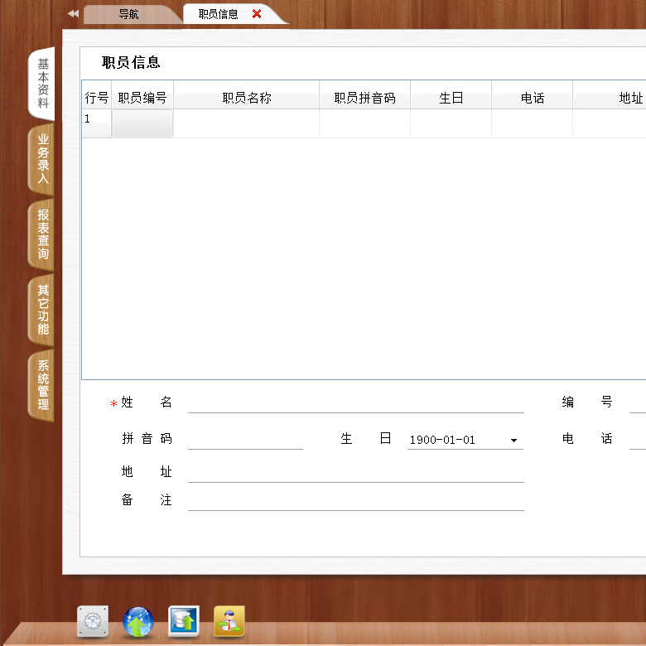Open the 业务录入 side tab

[x=42, y=159]
